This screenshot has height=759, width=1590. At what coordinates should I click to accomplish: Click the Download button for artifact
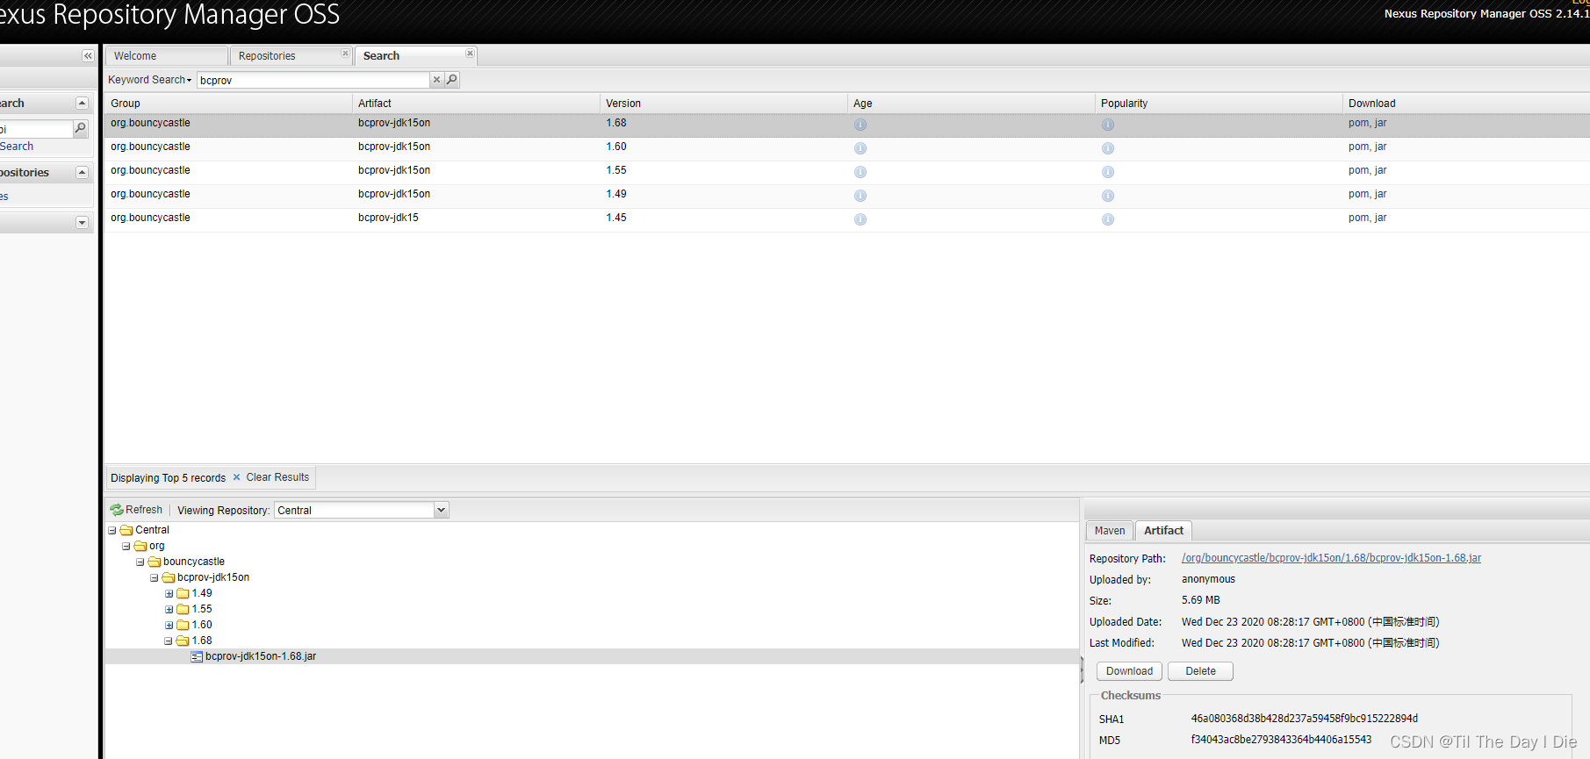[1129, 671]
